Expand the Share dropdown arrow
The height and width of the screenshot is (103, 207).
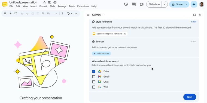click(187, 4)
